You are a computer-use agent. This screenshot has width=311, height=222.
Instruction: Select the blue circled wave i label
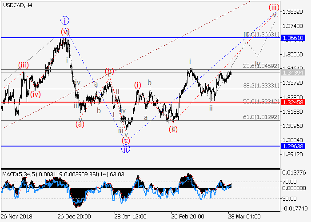tap(65, 20)
